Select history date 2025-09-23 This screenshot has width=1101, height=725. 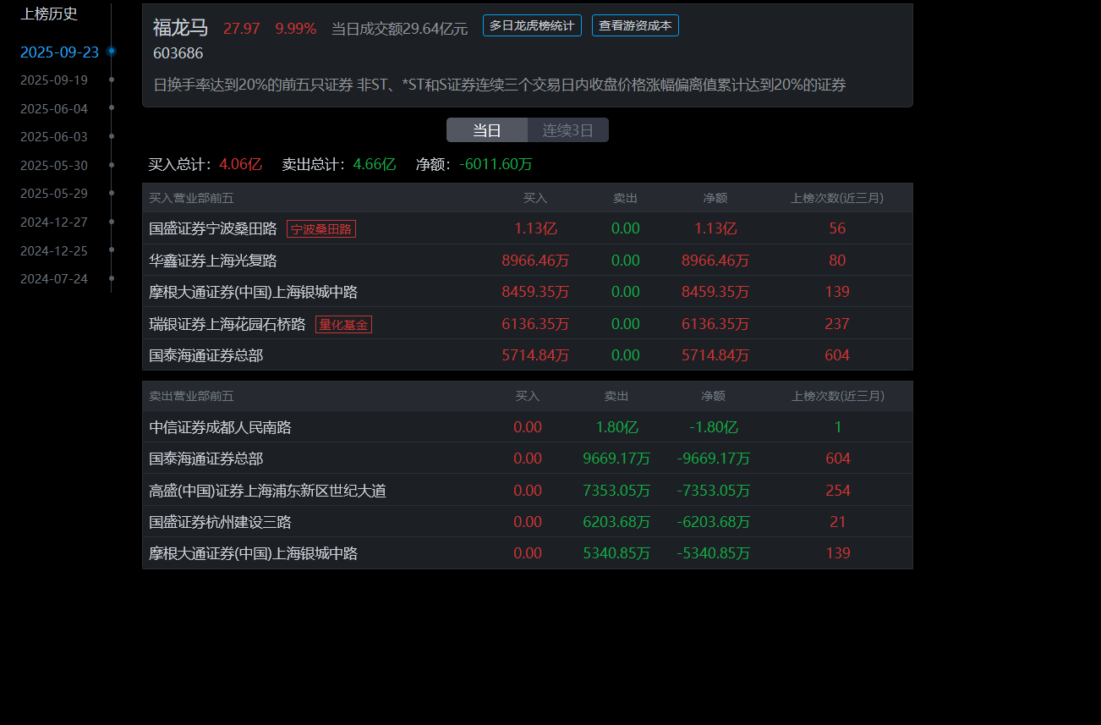[59, 52]
